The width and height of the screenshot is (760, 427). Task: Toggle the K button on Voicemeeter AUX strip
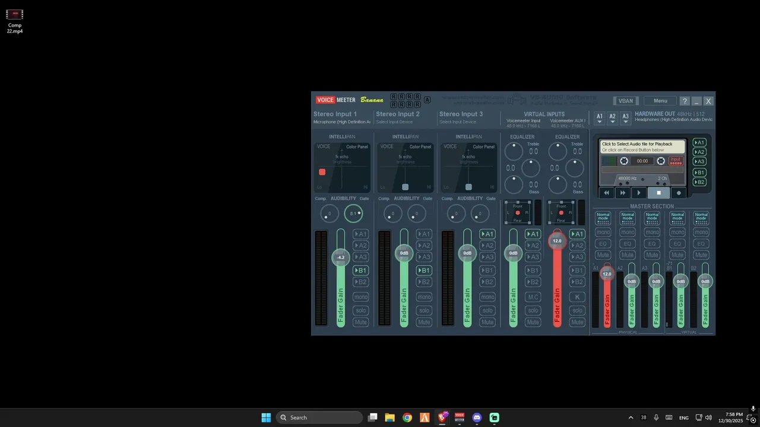click(577, 297)
